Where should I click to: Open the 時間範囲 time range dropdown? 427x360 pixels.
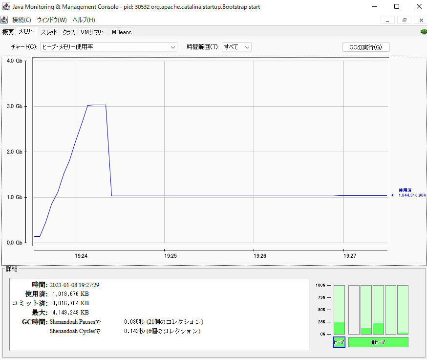tap(236, 47)
